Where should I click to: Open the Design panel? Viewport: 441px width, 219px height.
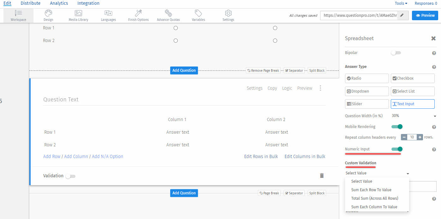48,15
